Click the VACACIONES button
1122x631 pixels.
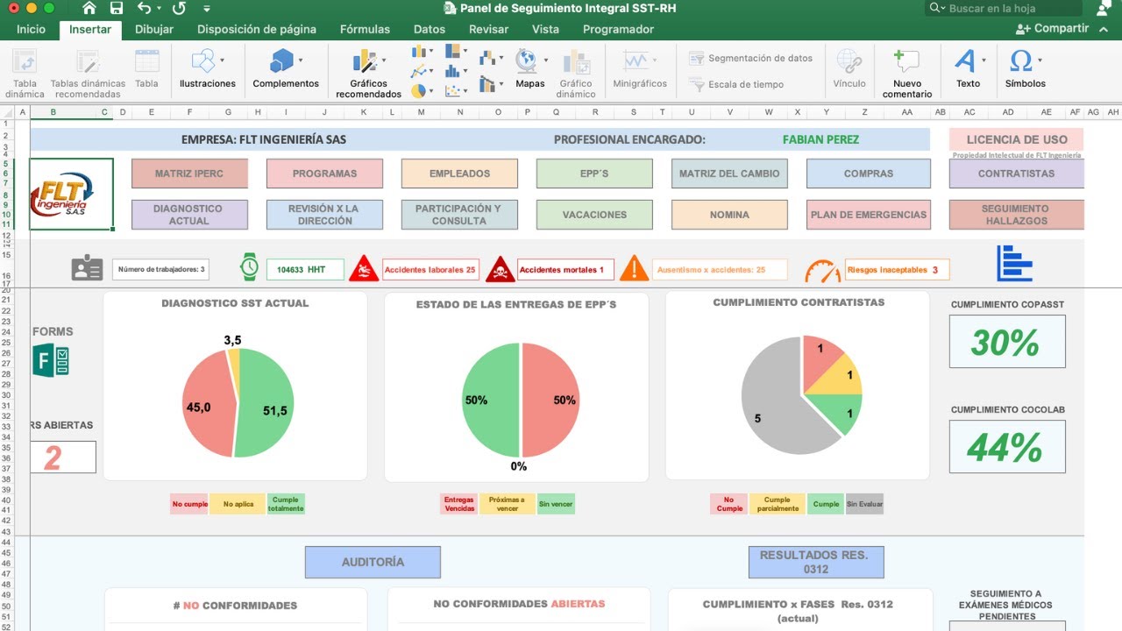[594, 215]
